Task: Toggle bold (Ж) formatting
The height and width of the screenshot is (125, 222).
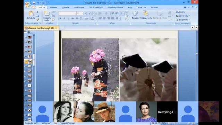Action: [60, 18]
